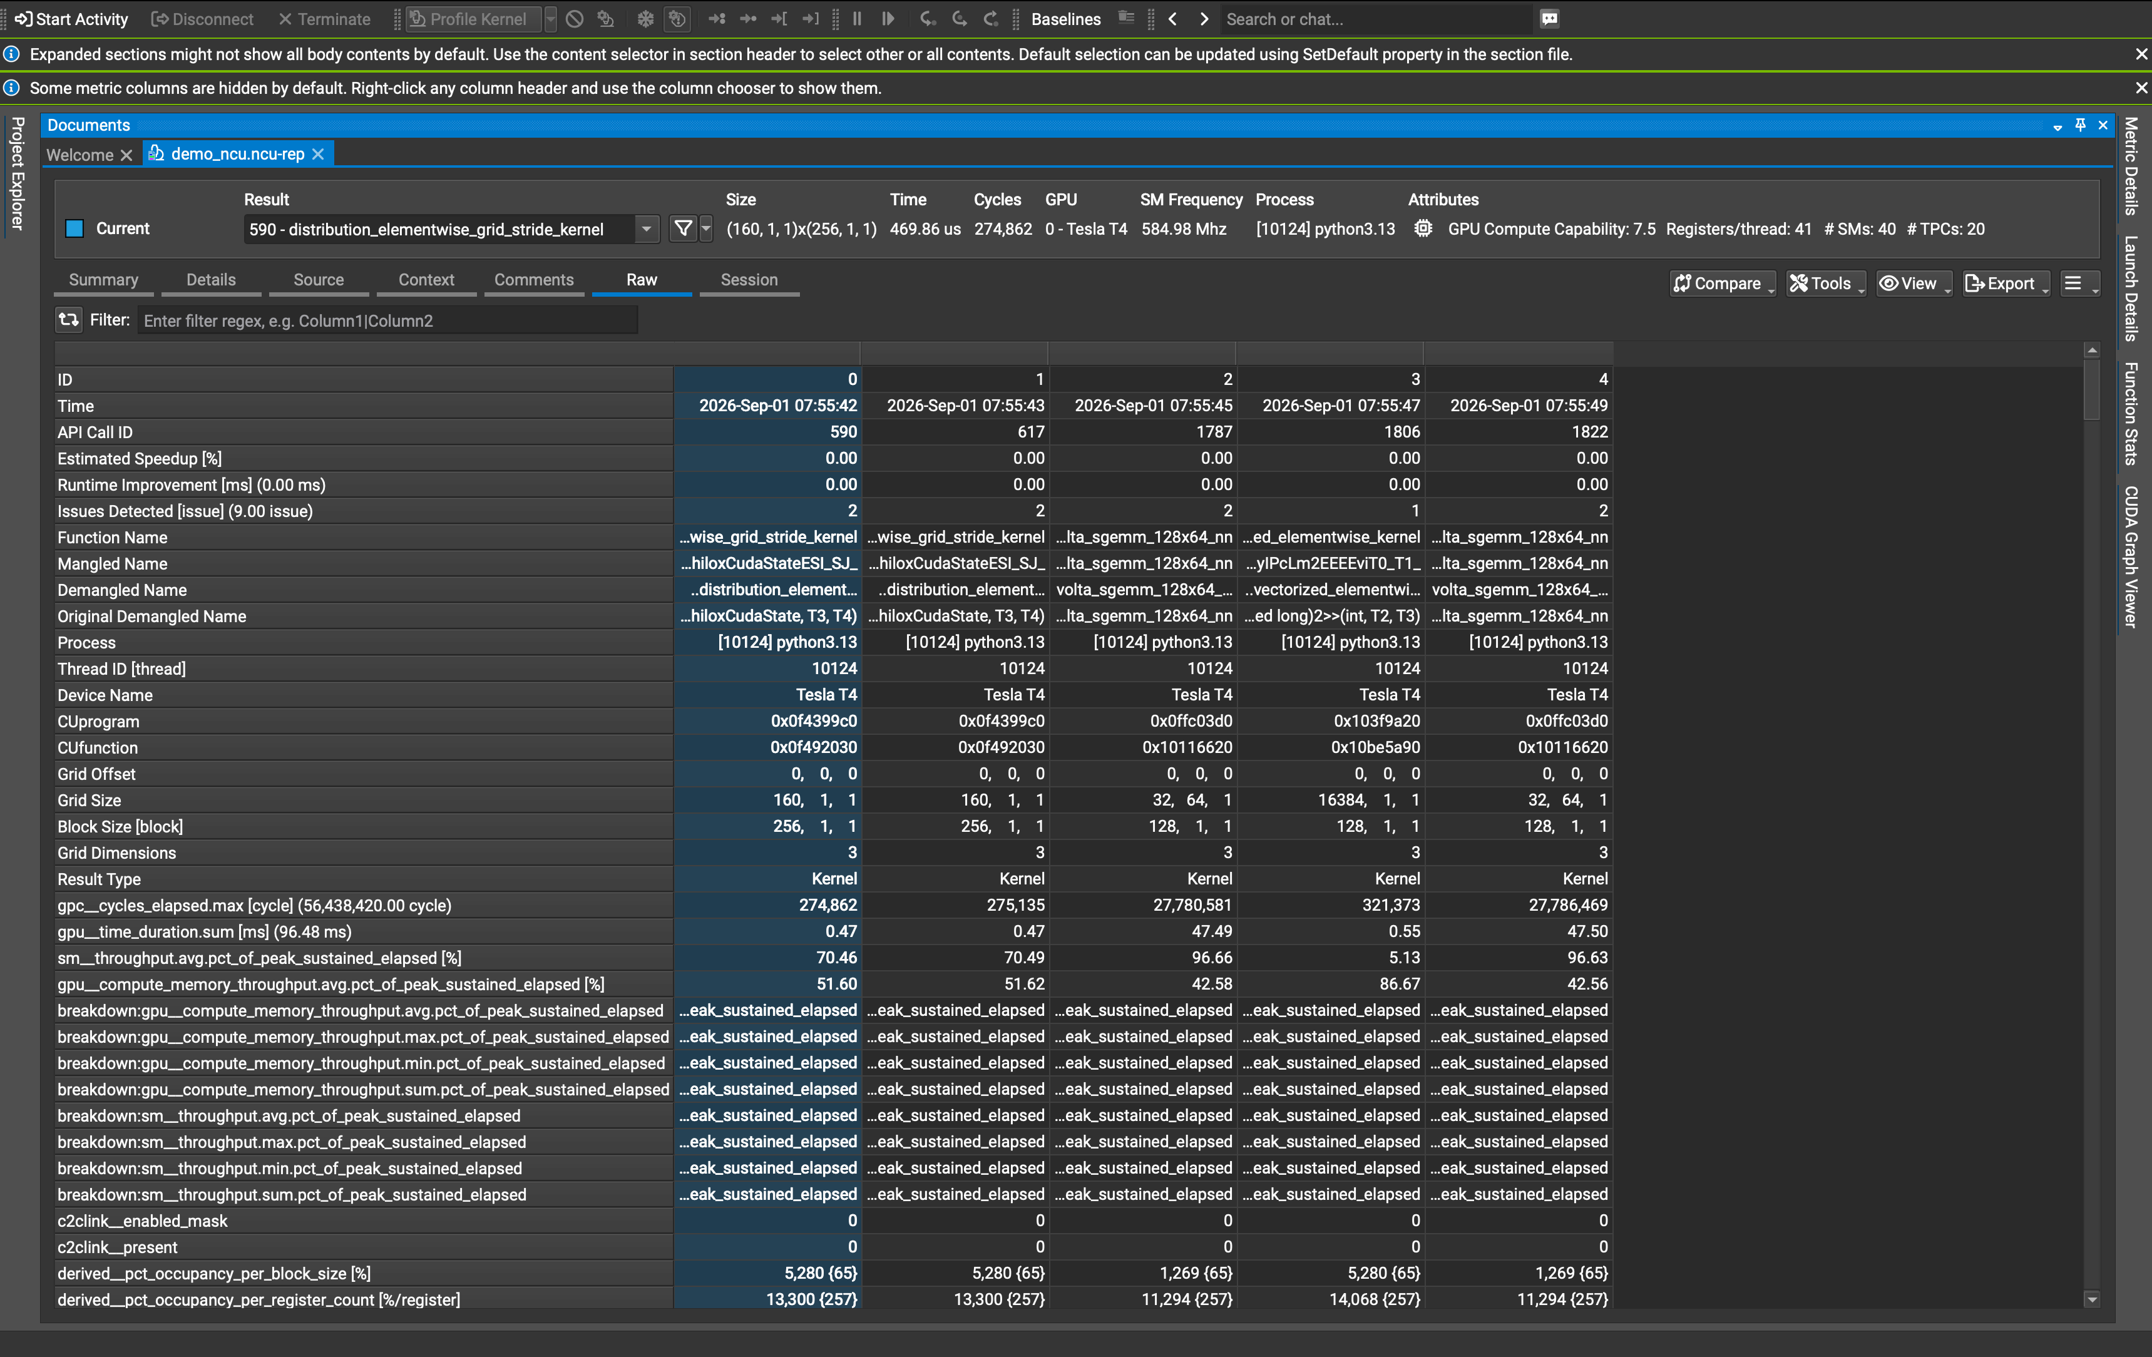The width and height of the screenshot is (2152, 1357).
Task: Click the step over icon
Action: coord(959,19)
